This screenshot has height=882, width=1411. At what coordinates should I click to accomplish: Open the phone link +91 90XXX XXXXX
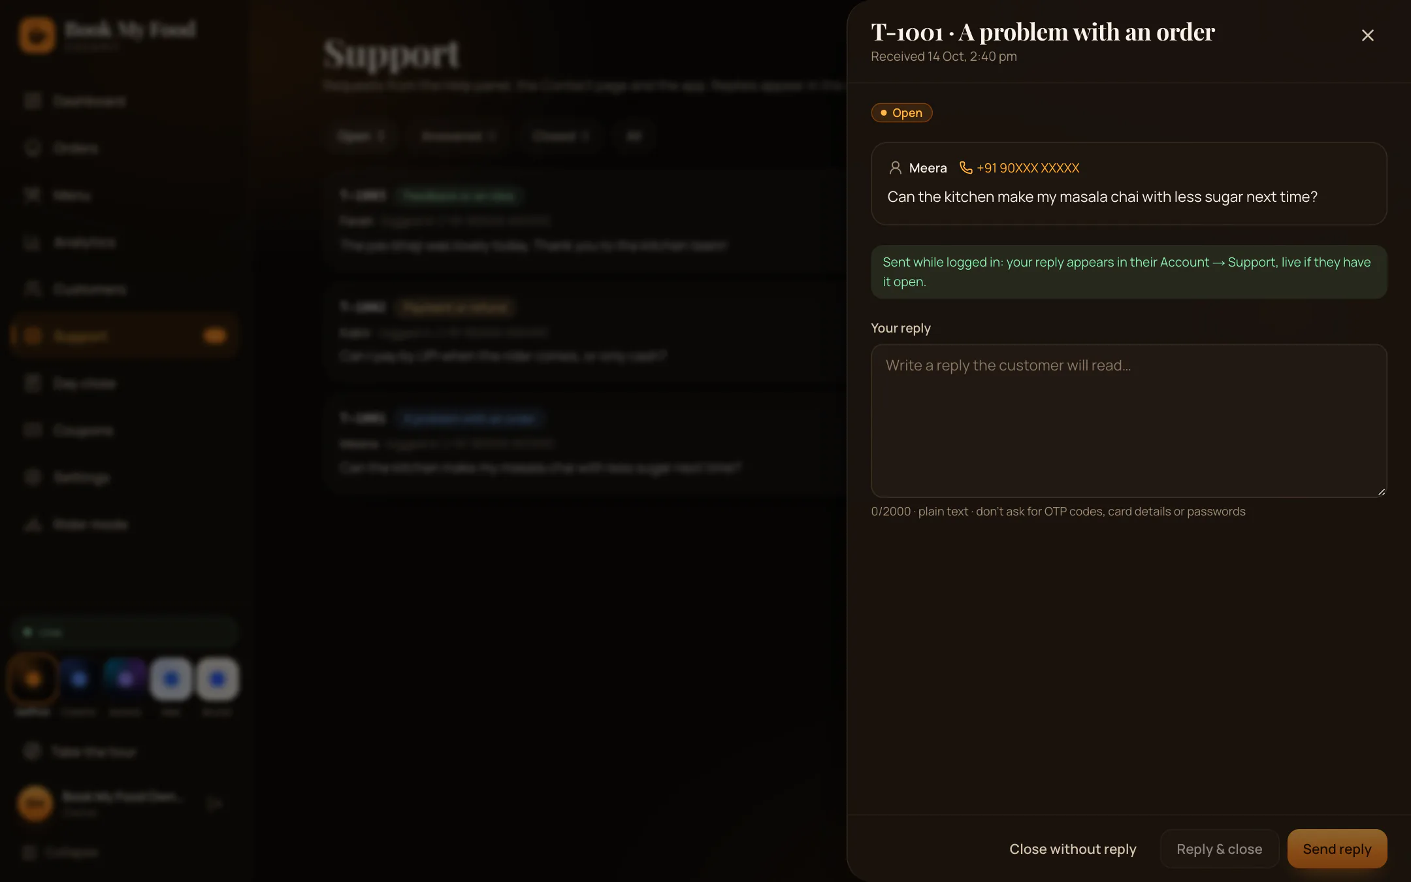[1019, 168]
